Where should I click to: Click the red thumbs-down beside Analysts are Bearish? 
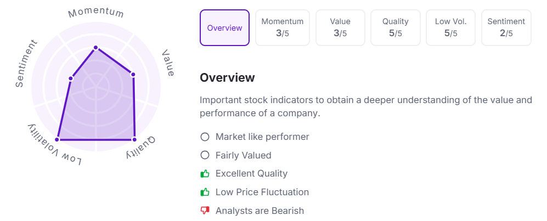coord(205,211)
